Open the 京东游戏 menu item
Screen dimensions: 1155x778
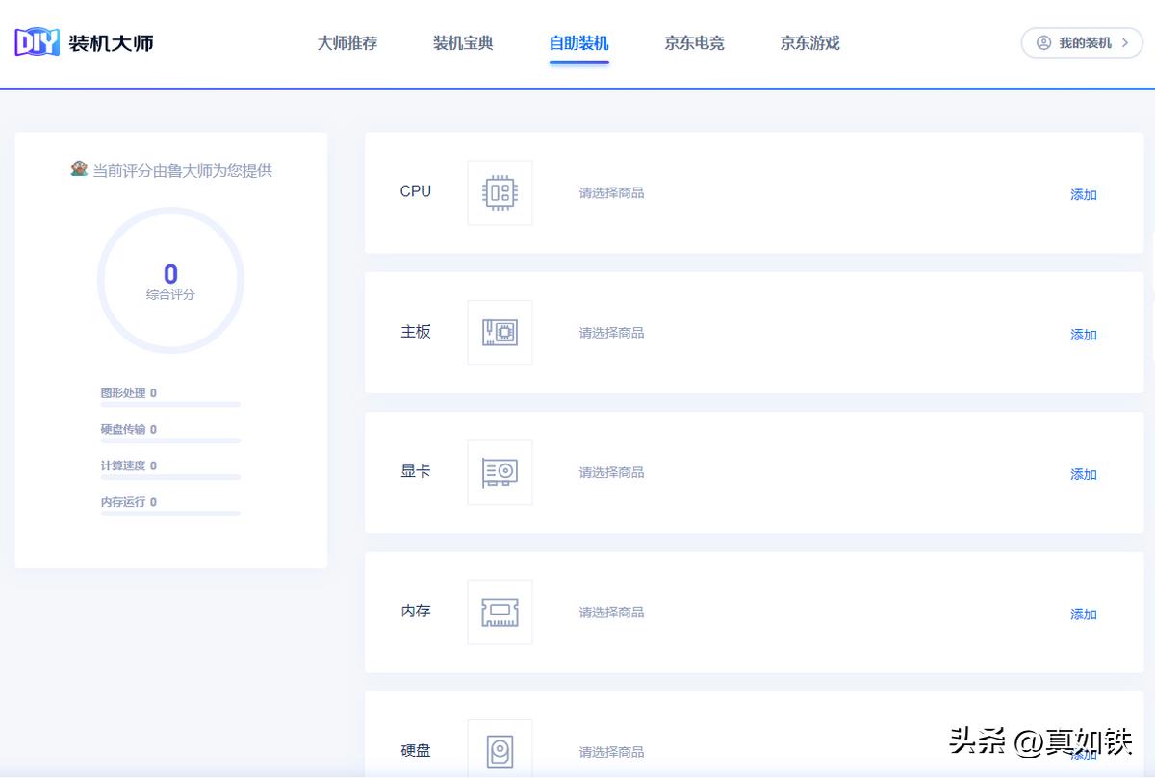[808, 42]
